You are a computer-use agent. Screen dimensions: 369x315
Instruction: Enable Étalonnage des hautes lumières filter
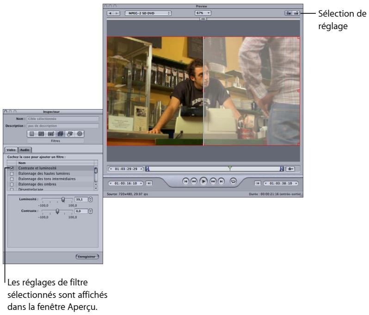click(12, 173)
